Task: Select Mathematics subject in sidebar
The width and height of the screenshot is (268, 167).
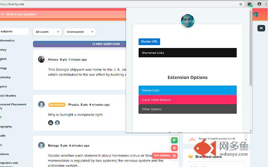Action: click(7, 40)
